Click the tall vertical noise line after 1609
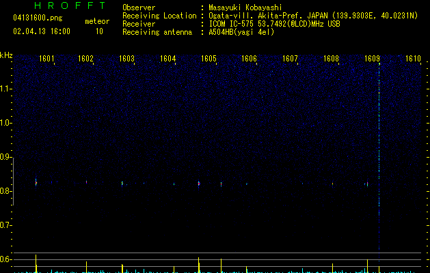 tap(379, 160)
